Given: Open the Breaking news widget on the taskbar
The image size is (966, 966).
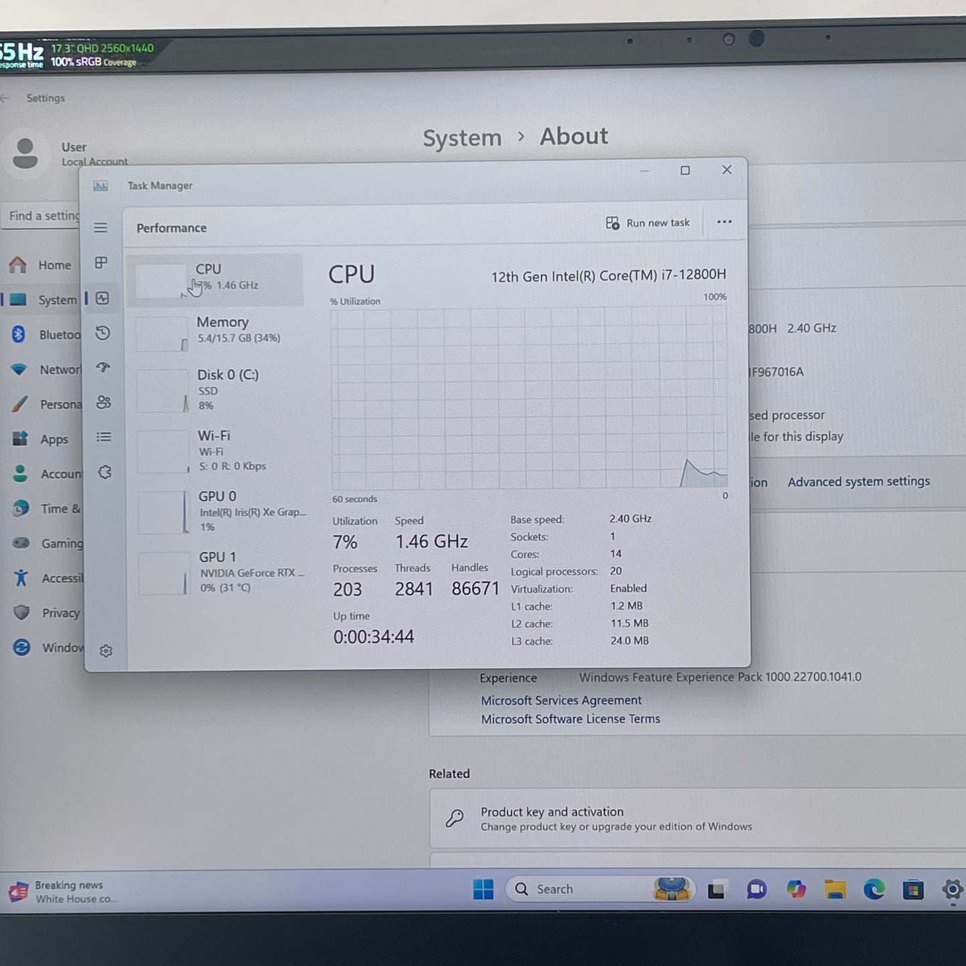Looking at the screenshot, I should click(x=65, y=892).
